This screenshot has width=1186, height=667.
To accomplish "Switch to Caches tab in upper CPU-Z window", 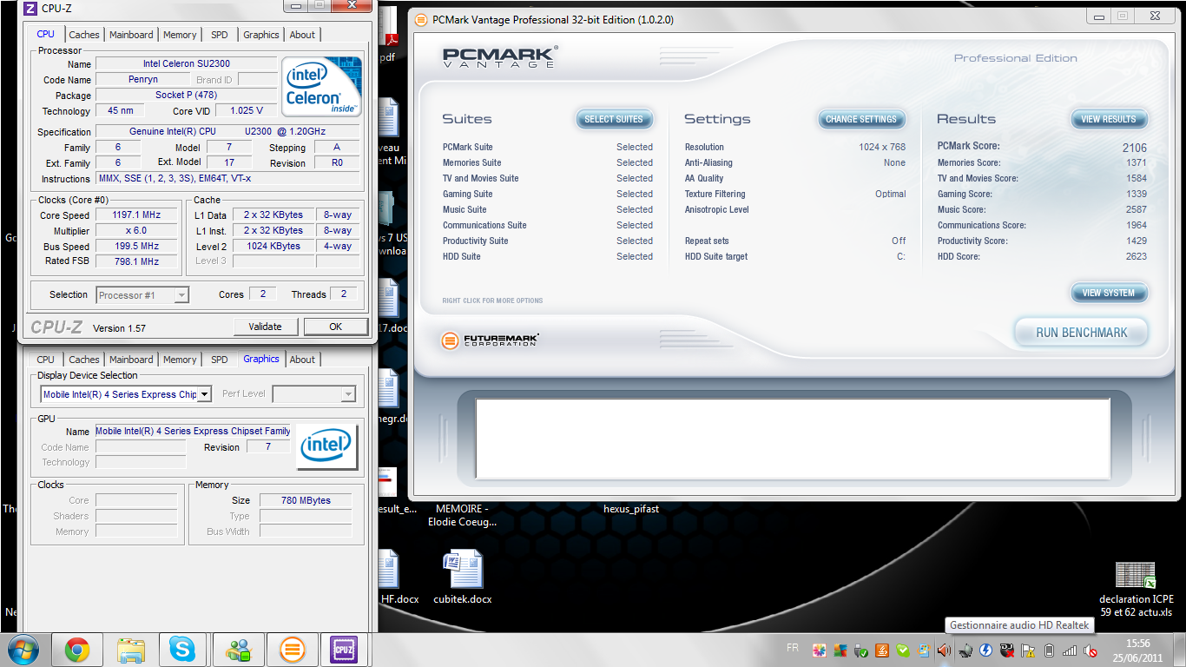I will tap(84, 35).
